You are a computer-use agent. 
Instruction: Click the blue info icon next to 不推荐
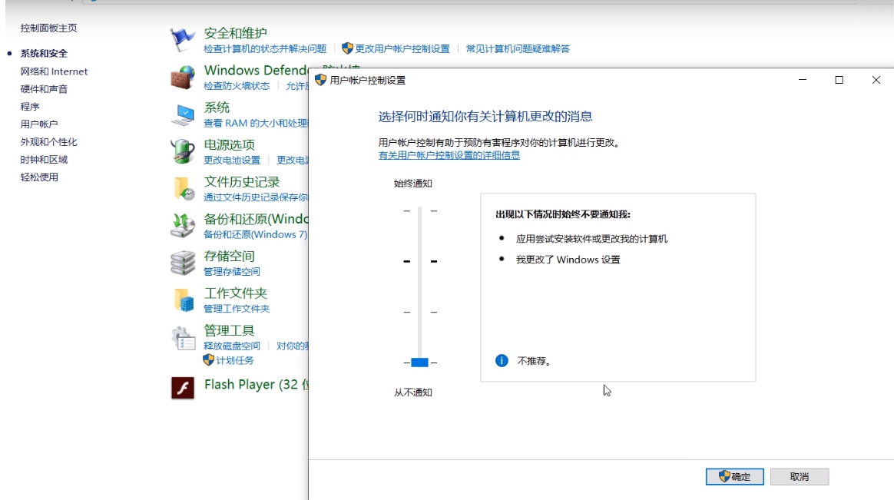click(502, 360)
